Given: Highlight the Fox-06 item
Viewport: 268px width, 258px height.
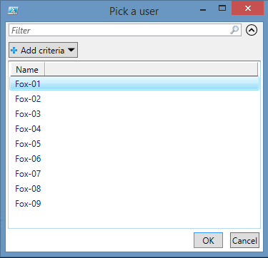Looking at the screenshot, I should 134,159.
